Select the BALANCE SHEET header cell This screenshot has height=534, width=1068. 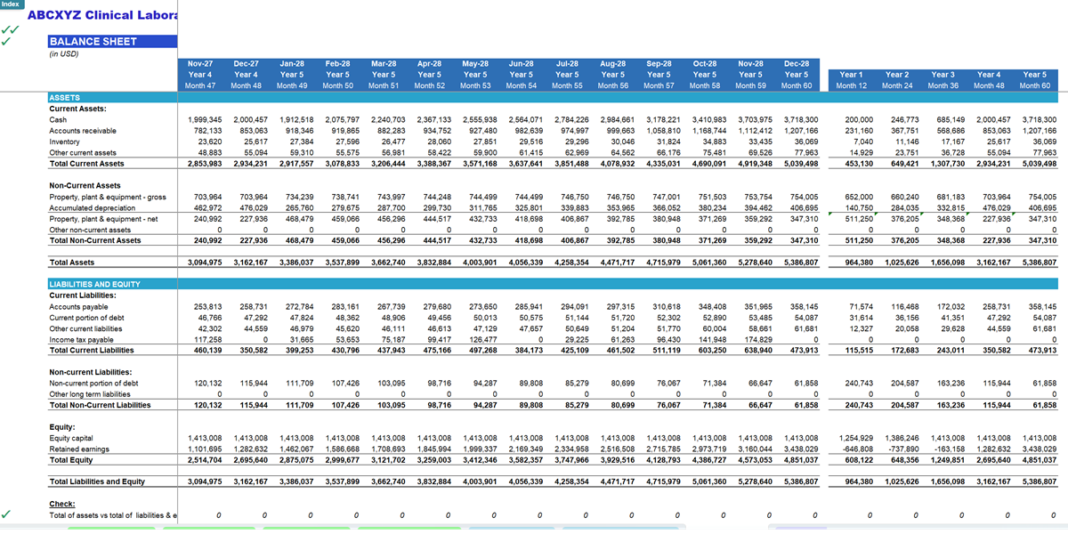pyautogui.click(x=113, y=41)
